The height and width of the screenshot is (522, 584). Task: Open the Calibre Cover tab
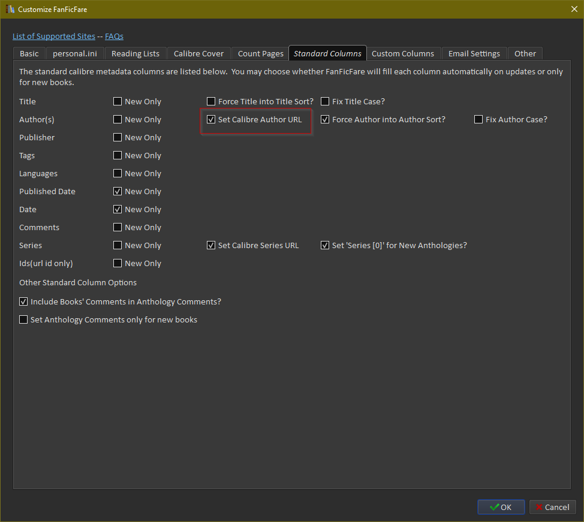coord(198,53)
